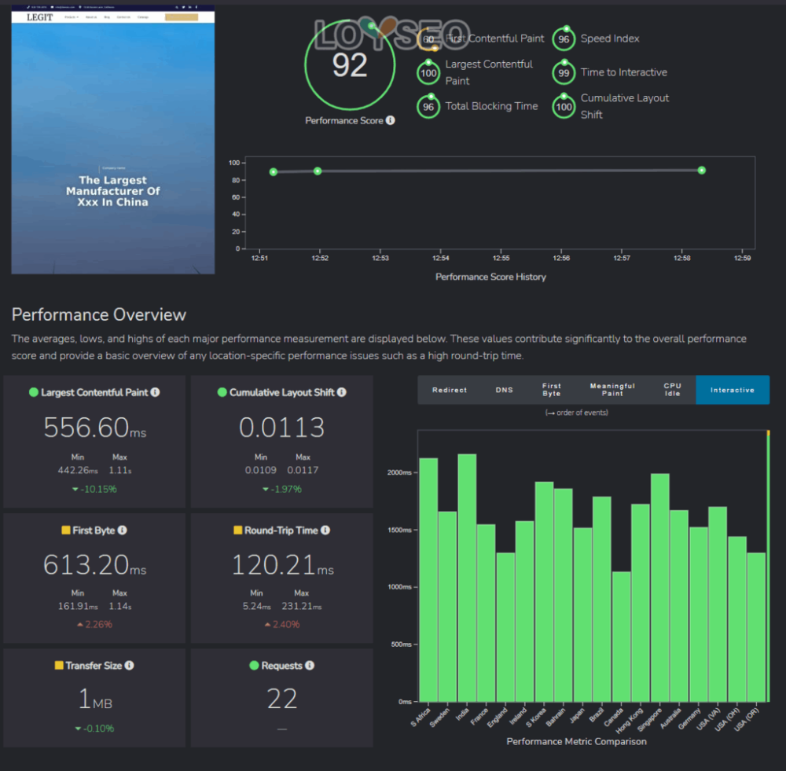Click the Total Blocking Time label
The image size is (786, 771).
click(491, 106)
